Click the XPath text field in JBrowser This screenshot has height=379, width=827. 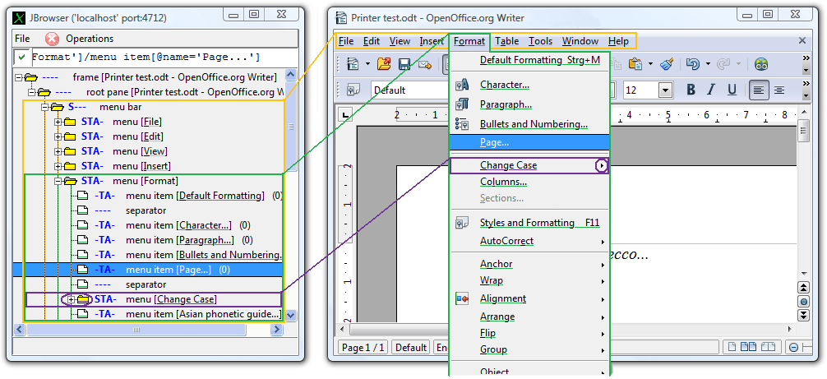pyautogui.click(x=156, y=58)
